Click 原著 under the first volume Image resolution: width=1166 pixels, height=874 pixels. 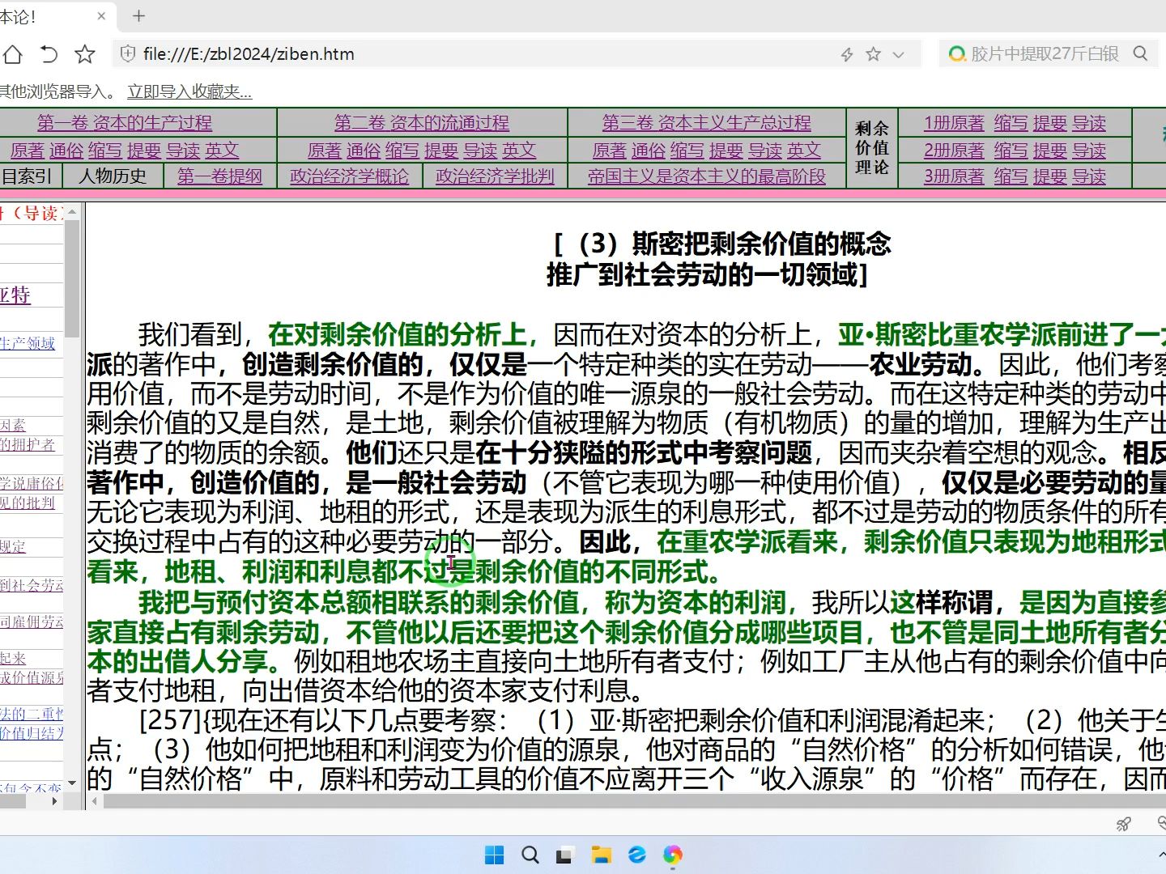[x=28, y=151]
